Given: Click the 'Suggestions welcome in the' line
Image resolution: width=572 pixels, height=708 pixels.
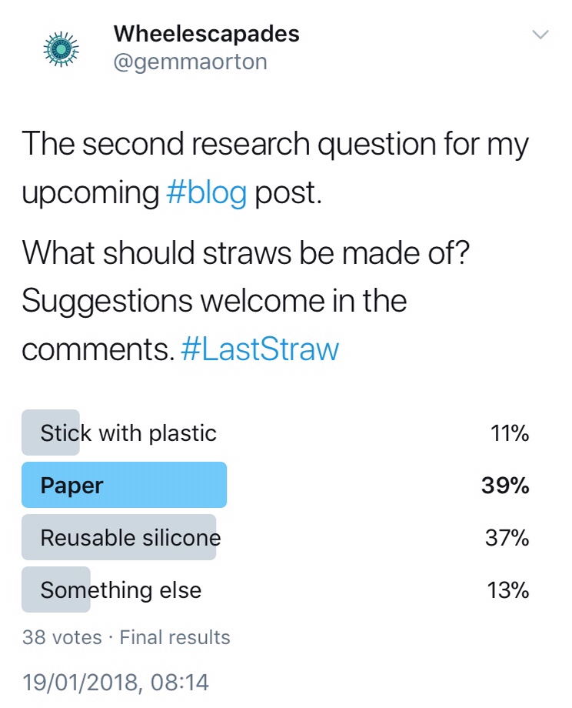Looking at the screenshot, I should [214, 301].
